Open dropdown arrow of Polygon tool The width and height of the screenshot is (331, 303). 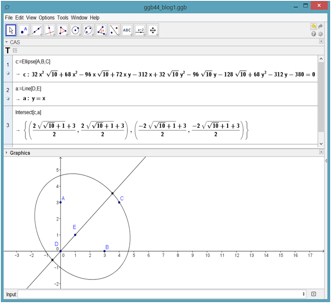[67, 35]
